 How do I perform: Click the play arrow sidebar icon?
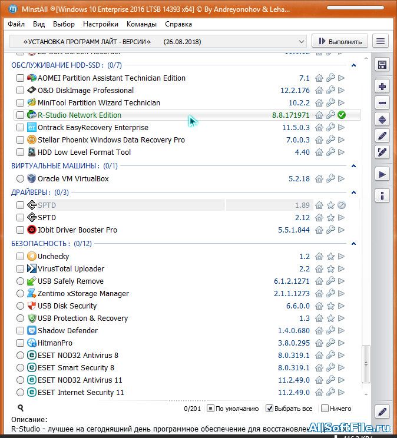tap(382, 175)
